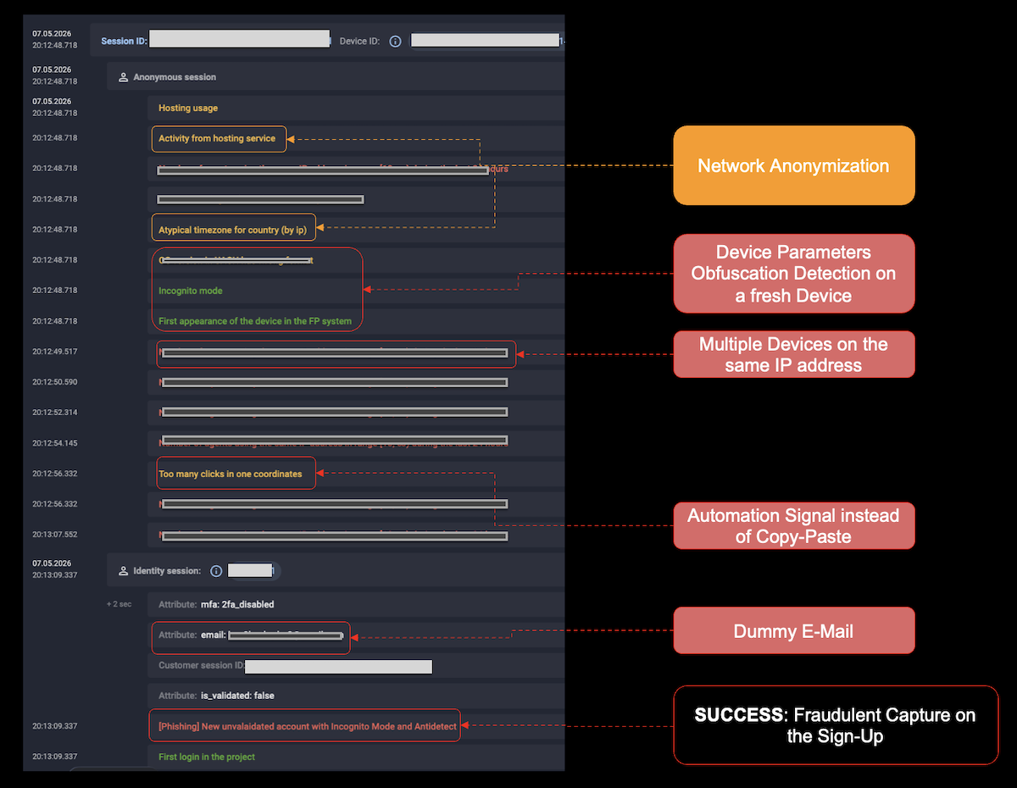The width and height of the screenshot is (1017, 788).
Task: Open First appearance of the device event
Action: coord(256,321)
